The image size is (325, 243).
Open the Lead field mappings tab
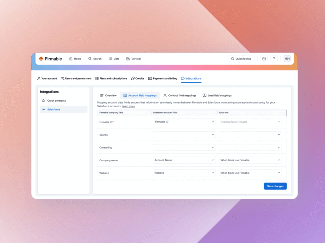[x=217, y=95]
